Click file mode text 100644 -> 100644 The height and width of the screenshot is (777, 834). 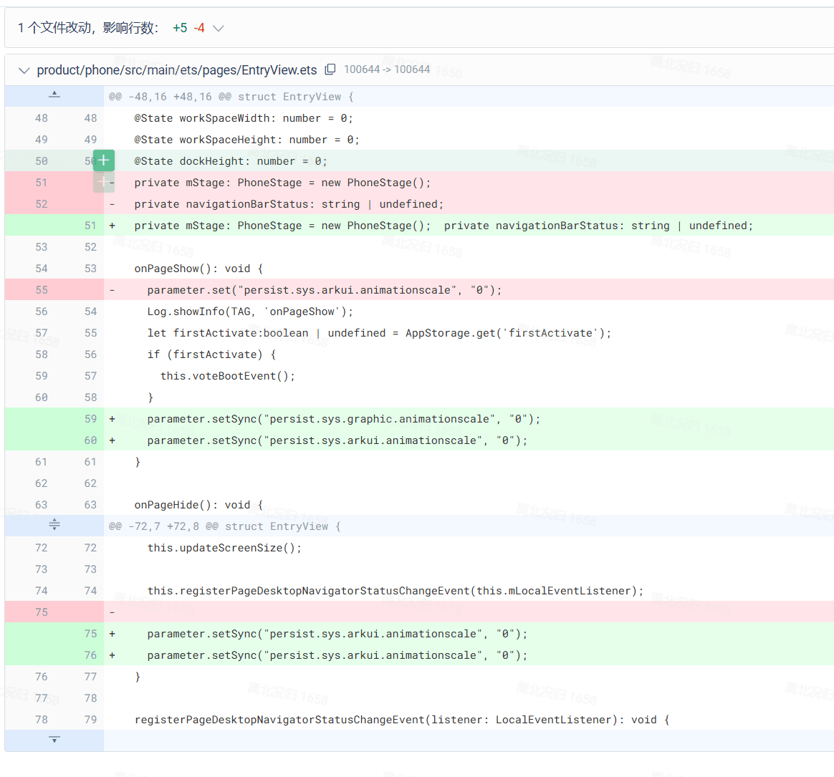click(x=387, y=69)
